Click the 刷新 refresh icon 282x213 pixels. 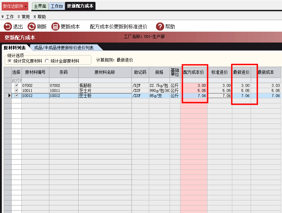[32, 27]
